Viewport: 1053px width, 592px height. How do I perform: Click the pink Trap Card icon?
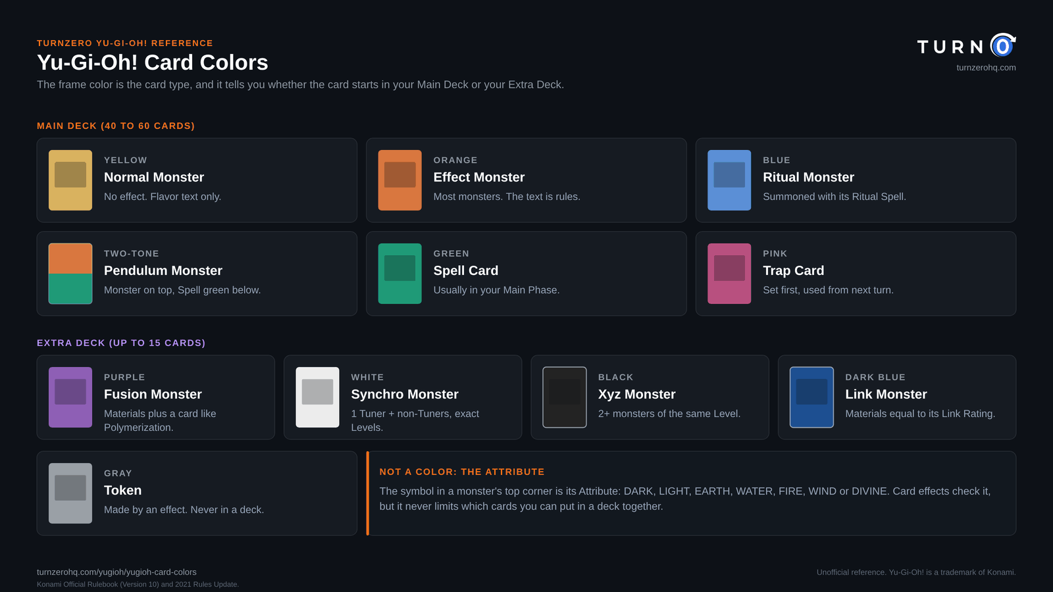tap(729, 274)
